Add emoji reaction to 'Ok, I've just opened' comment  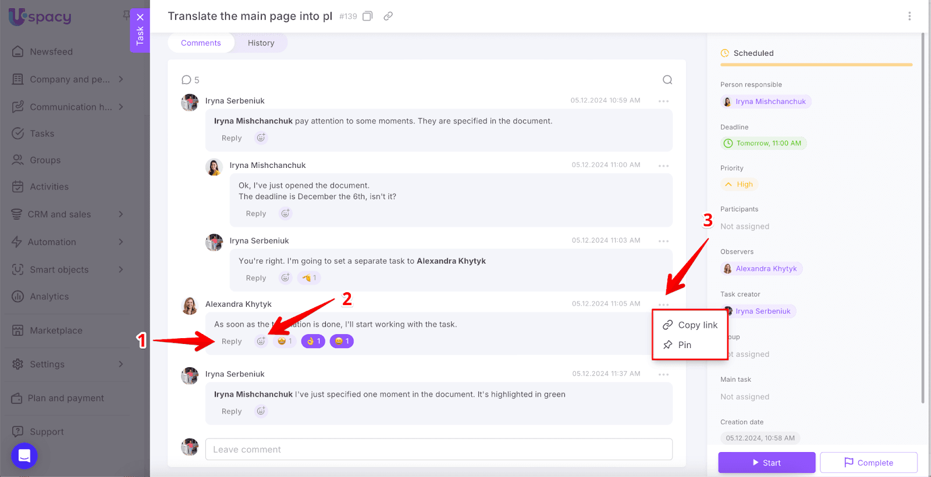point(285,213)
